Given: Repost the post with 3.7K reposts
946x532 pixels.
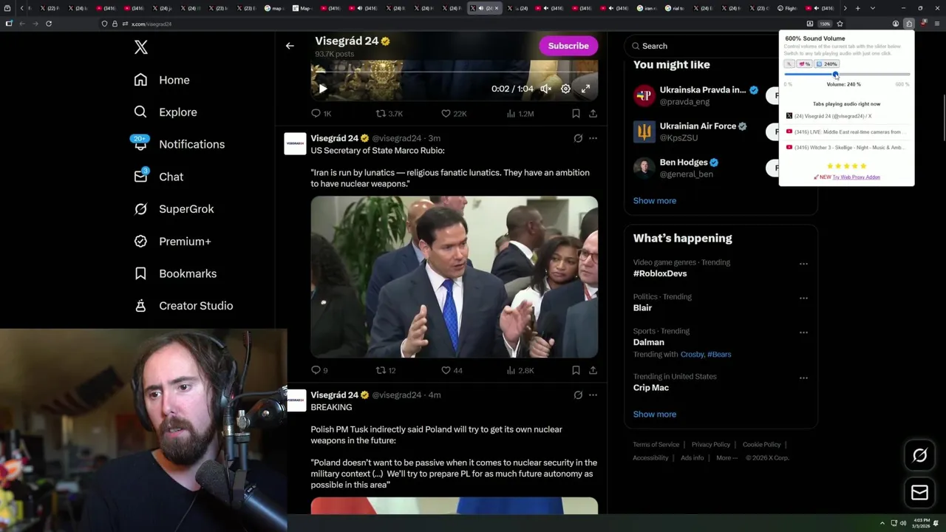Looking at the screenshot, I should tap(389, 114).
